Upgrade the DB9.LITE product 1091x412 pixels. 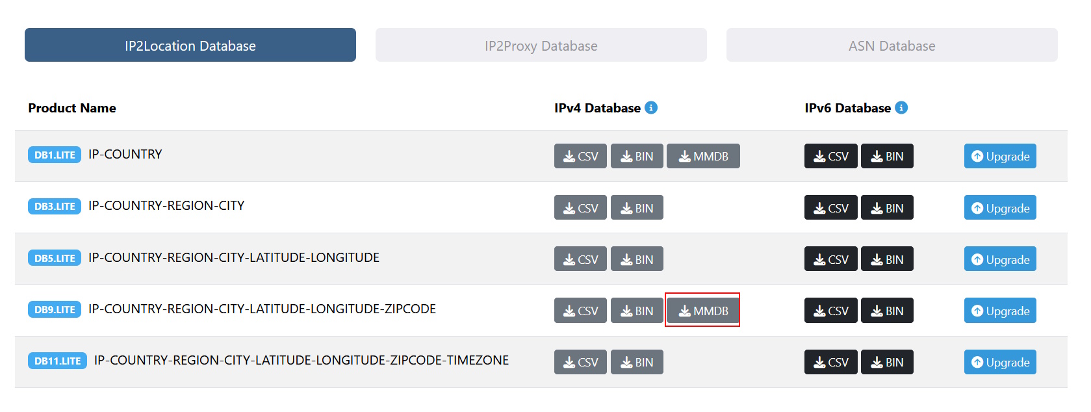tap(1000, 310)
